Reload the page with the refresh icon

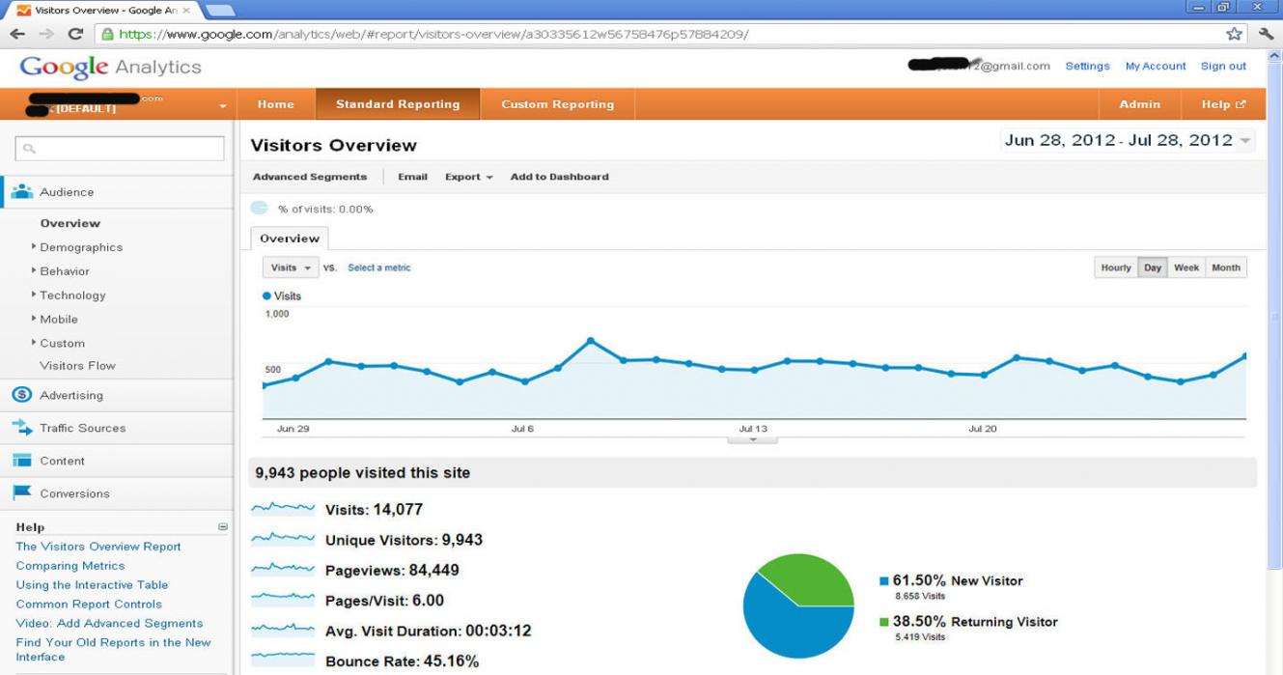(75, 34)
